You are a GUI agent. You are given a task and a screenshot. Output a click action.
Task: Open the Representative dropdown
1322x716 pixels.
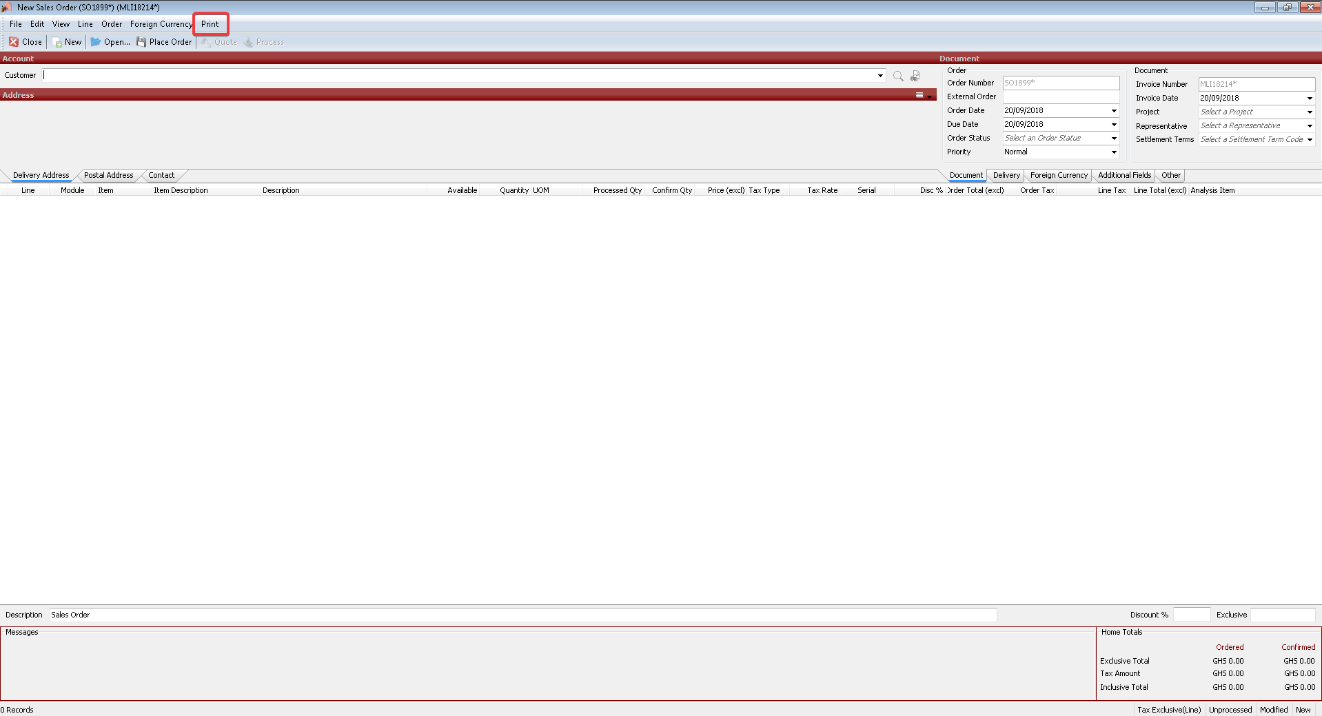point(1310,126)
